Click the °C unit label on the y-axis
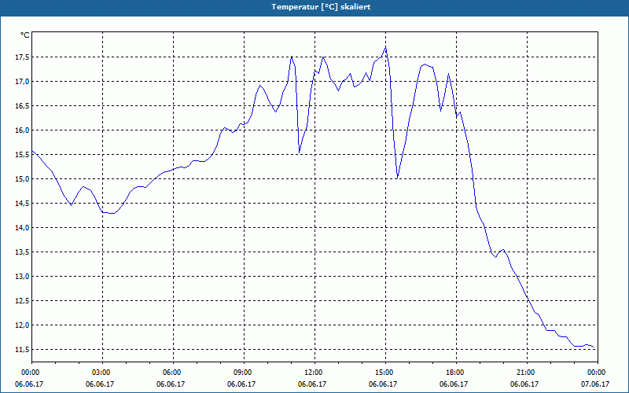This screenshot has width=629, height=393. [25, 35]
